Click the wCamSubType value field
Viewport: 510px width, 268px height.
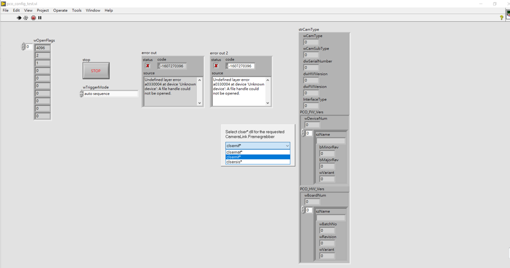pyautogui.click(x=311, y=55)
